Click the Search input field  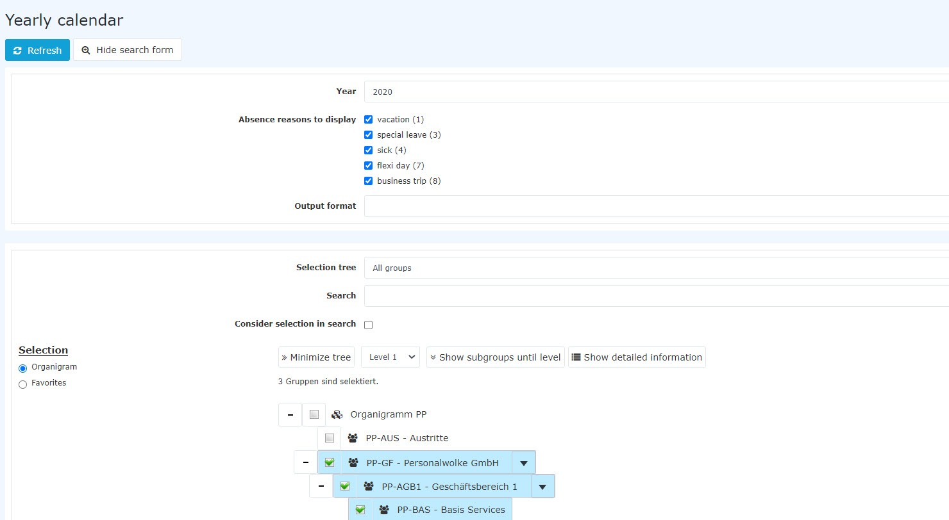point(657,296)
